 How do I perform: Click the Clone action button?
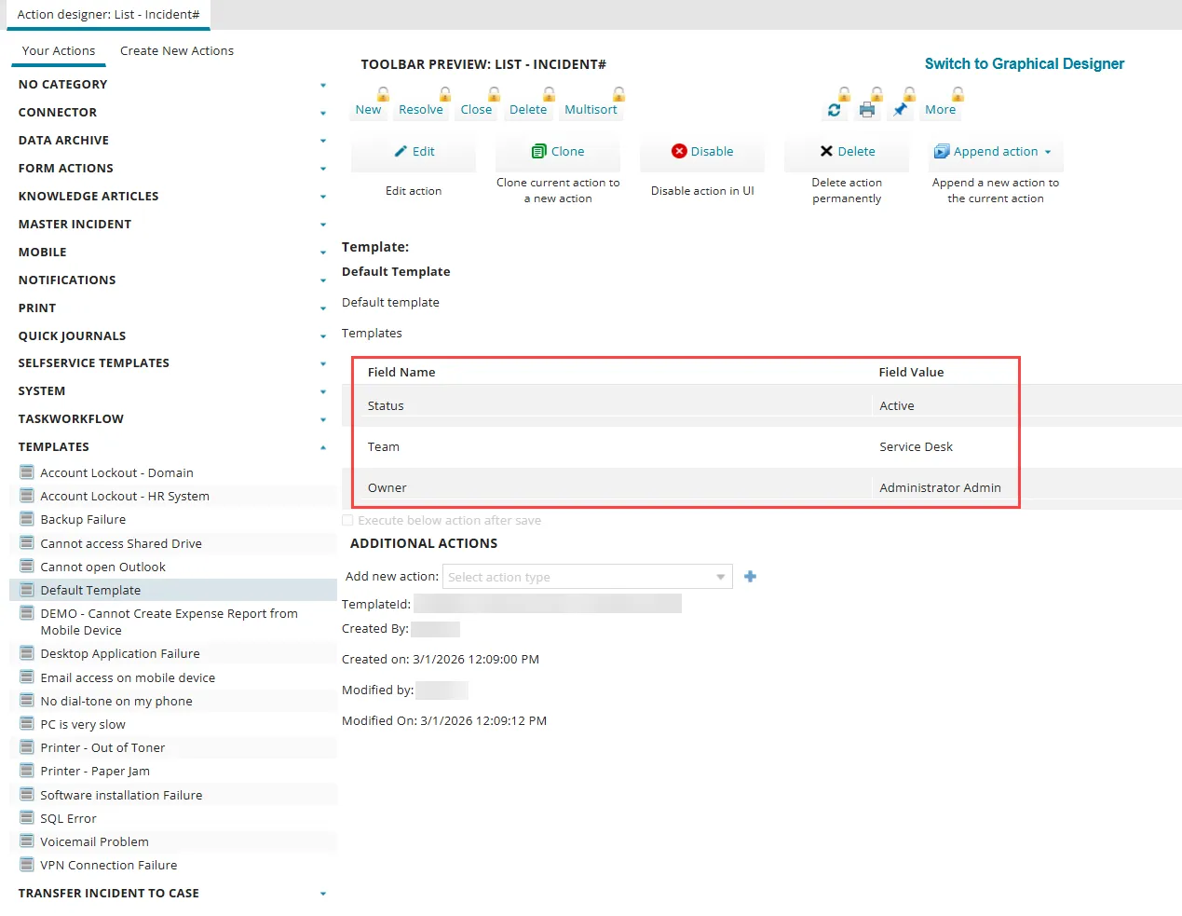pyautogui.click(x=558, y=152)
